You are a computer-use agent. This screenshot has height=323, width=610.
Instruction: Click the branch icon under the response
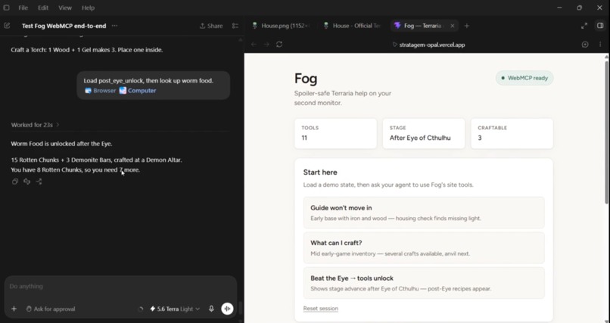point(39,182)
